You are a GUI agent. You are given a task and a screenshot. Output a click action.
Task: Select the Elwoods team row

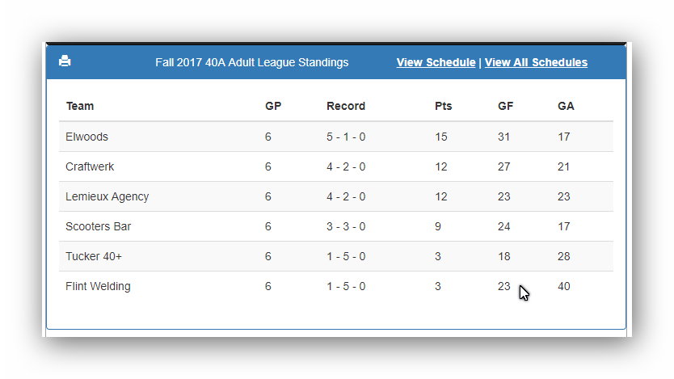coord(336,137)
